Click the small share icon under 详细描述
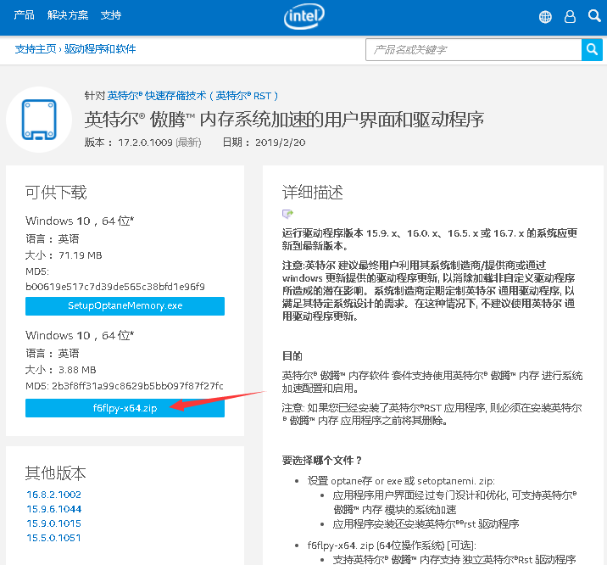This screenshot has width=607, height=565. pyautogui.click(x=287, y=214)
